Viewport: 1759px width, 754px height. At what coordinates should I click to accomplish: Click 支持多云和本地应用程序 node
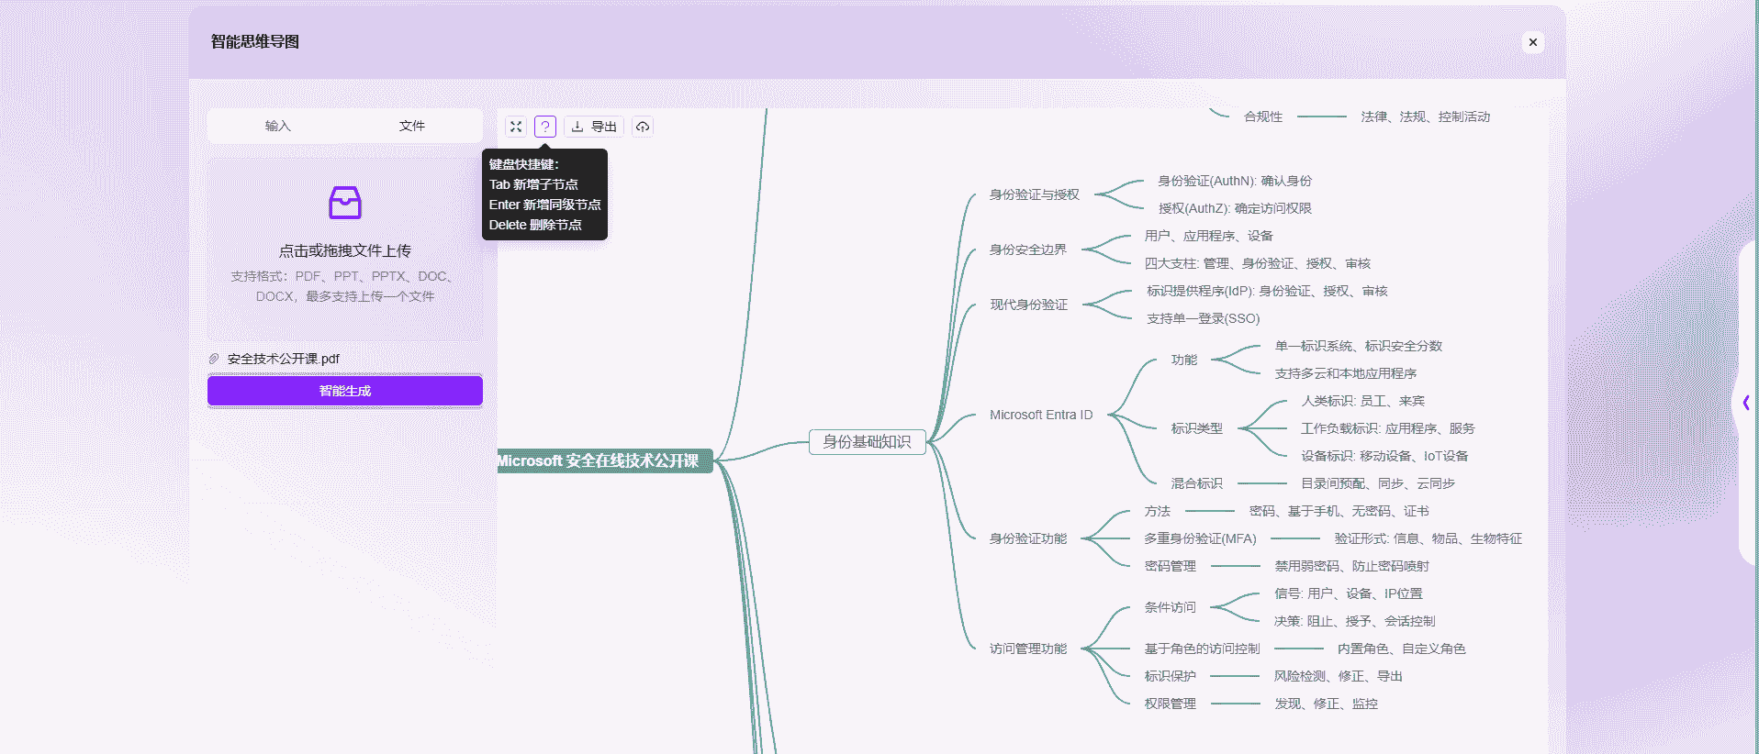tap(1345, 373)
